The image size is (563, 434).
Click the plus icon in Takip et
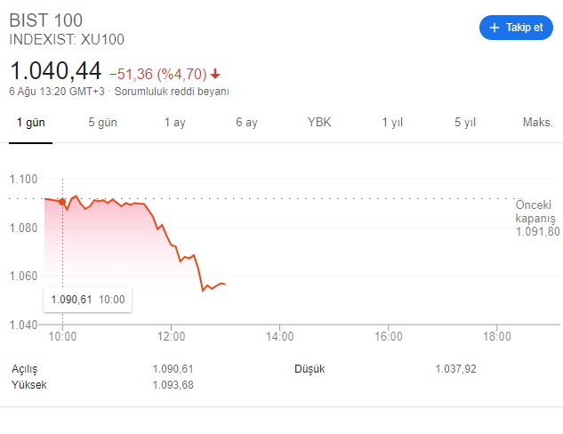coord(495,28)
